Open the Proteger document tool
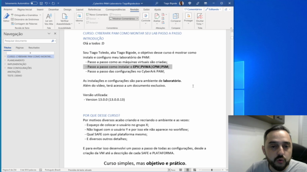The height and width of the screenshot is (172, 307). click(x=189, y=19)
